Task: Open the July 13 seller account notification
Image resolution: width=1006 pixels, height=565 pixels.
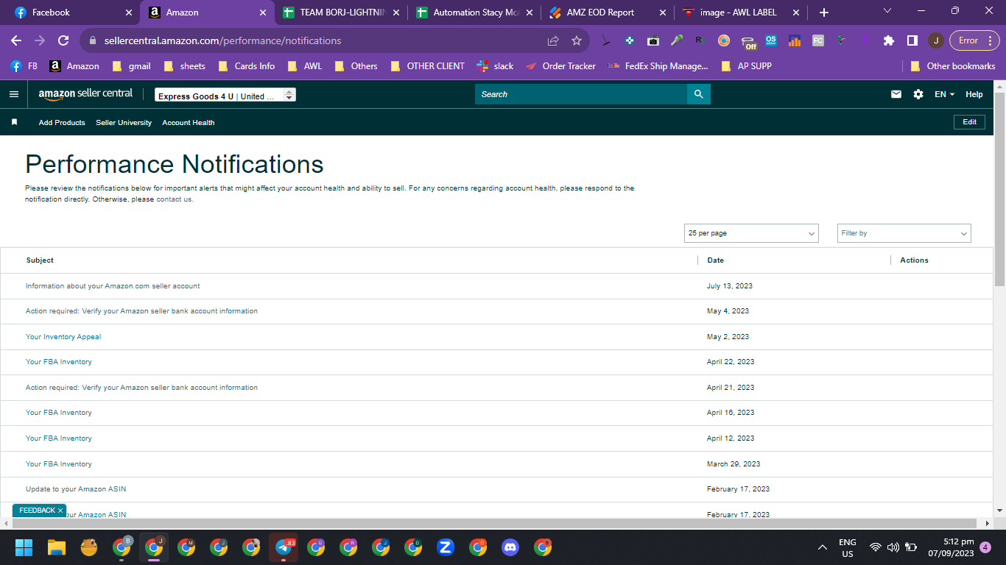Action: coord(113,286)
